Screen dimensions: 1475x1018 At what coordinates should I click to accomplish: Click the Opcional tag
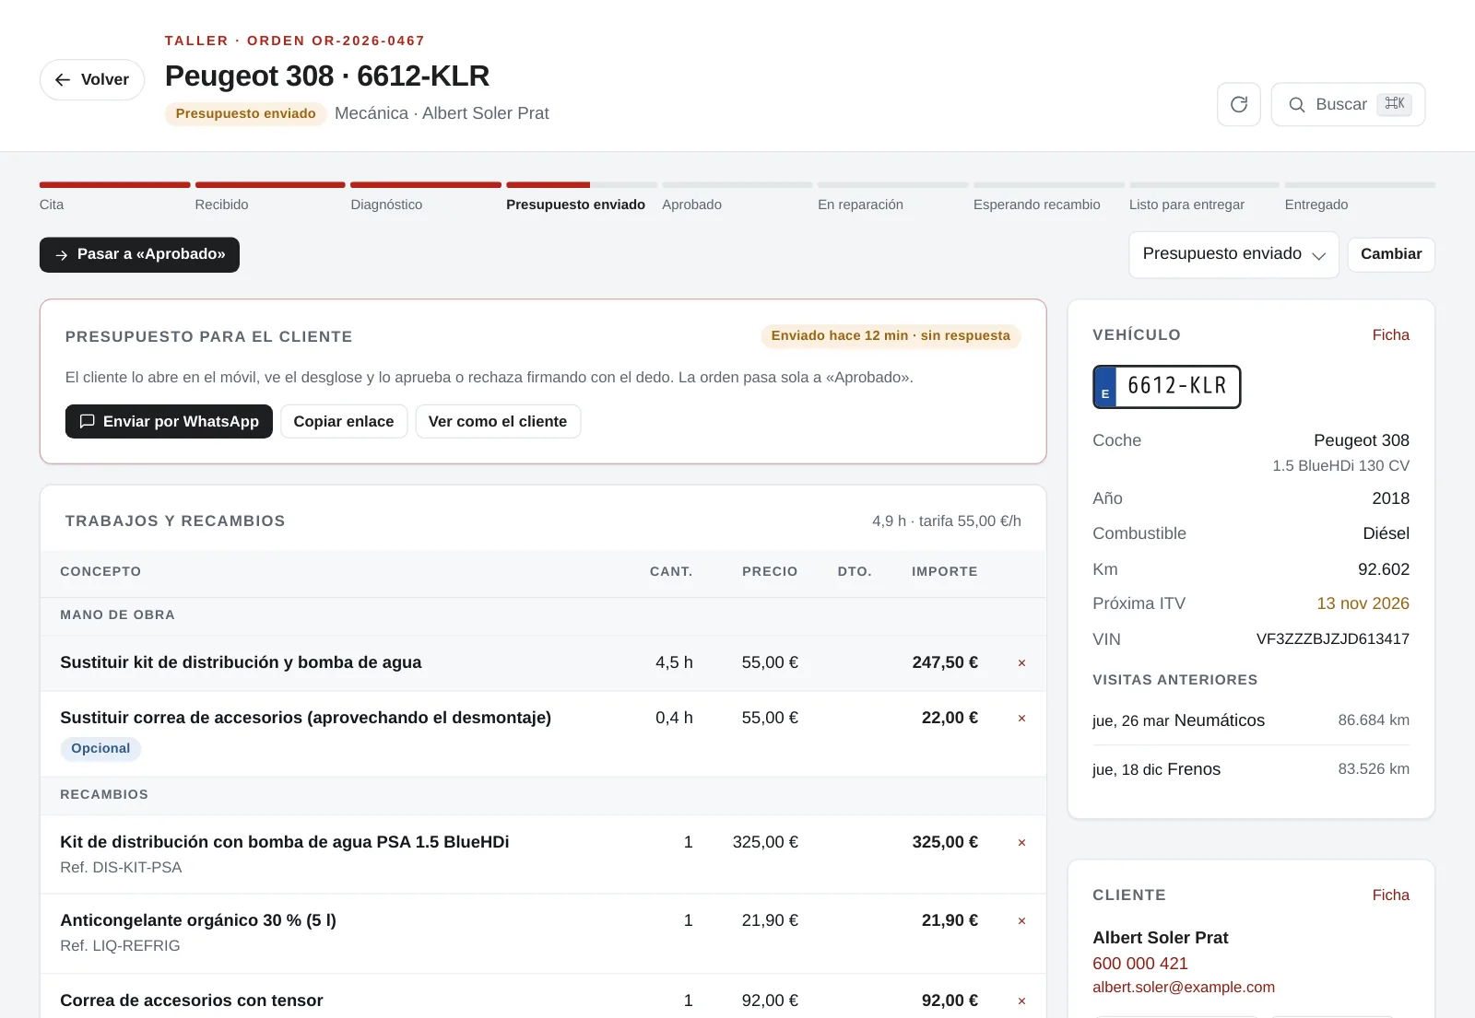(x=100, y=749)
